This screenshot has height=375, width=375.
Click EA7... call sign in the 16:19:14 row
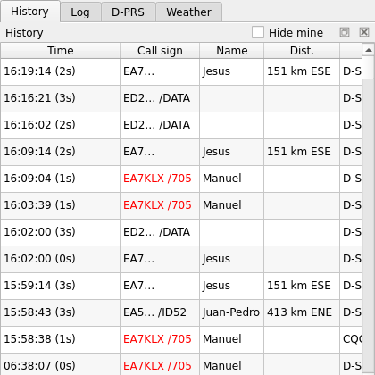click(160, 71)
